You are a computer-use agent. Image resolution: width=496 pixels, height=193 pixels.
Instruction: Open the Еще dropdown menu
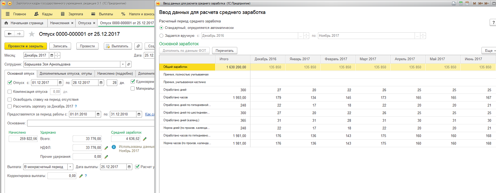tap(489, 50)
